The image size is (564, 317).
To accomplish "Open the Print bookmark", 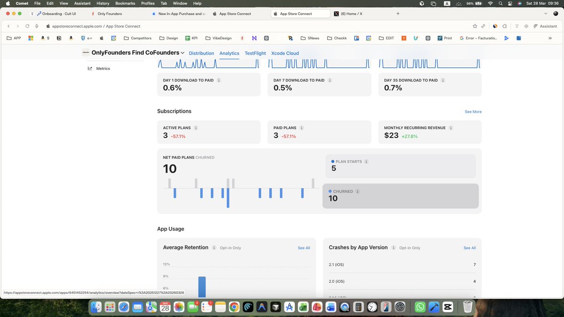I will 444,38.
